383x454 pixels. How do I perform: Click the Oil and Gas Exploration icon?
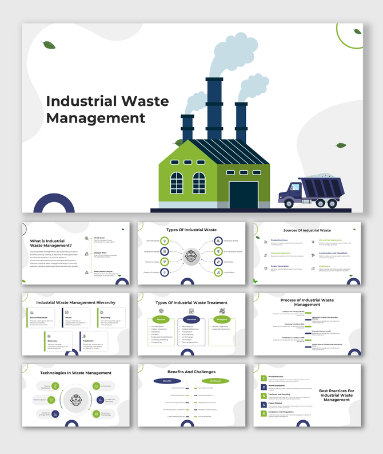pyautogui.click(x=313, y=242)
